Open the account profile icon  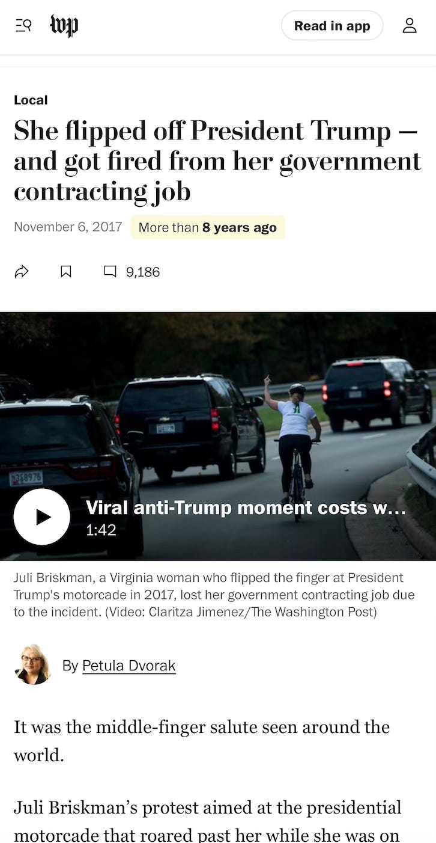click(410, 26)
